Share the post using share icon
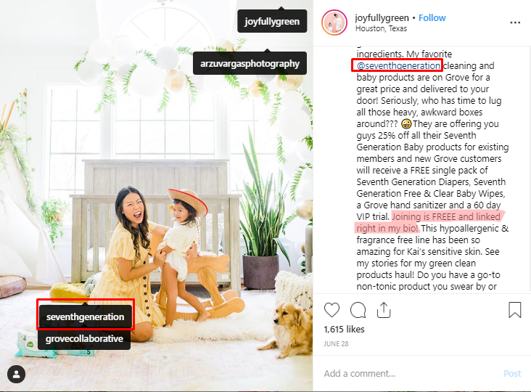 tap(384, 310)
